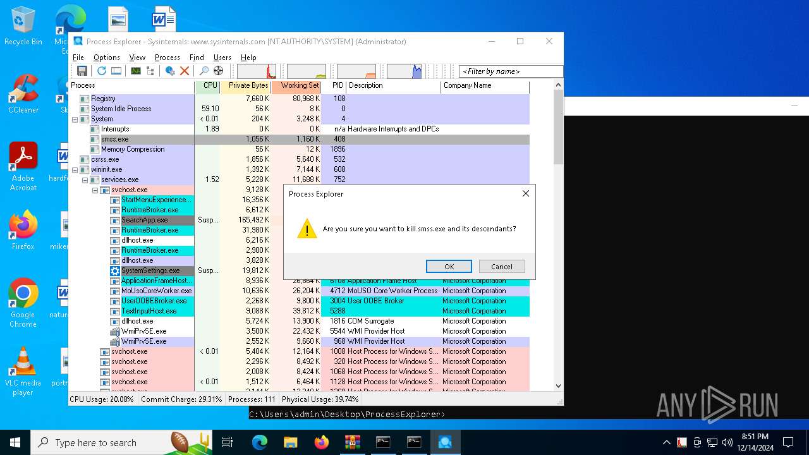Click the blue I/O mini graph
This screenshot has height=455, width=809.
tap(404, 71)
